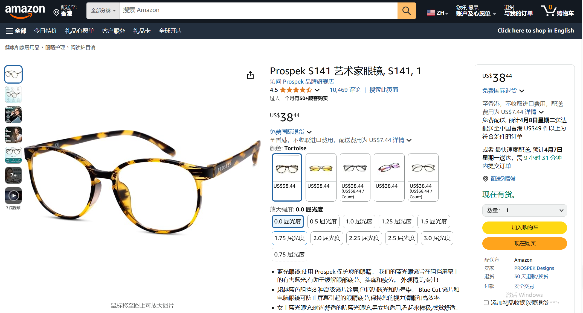Open the 全部分类 search category dropdown
Screen dimensions: 583x313
coord(103,11)
